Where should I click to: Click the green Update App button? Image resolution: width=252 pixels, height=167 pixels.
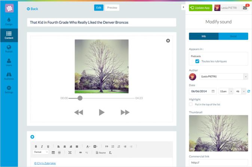pyautogui.click(x=200, y=8)
